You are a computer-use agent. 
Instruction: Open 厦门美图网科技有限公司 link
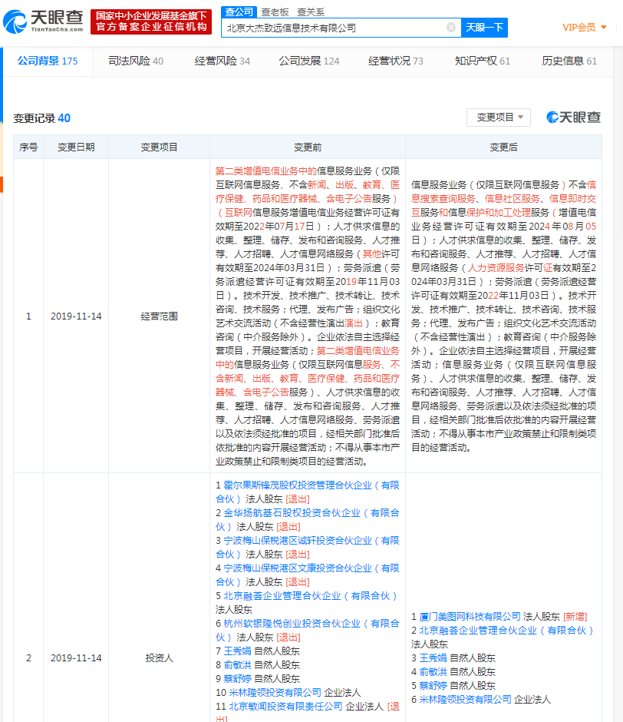click(x=470, y=617)
